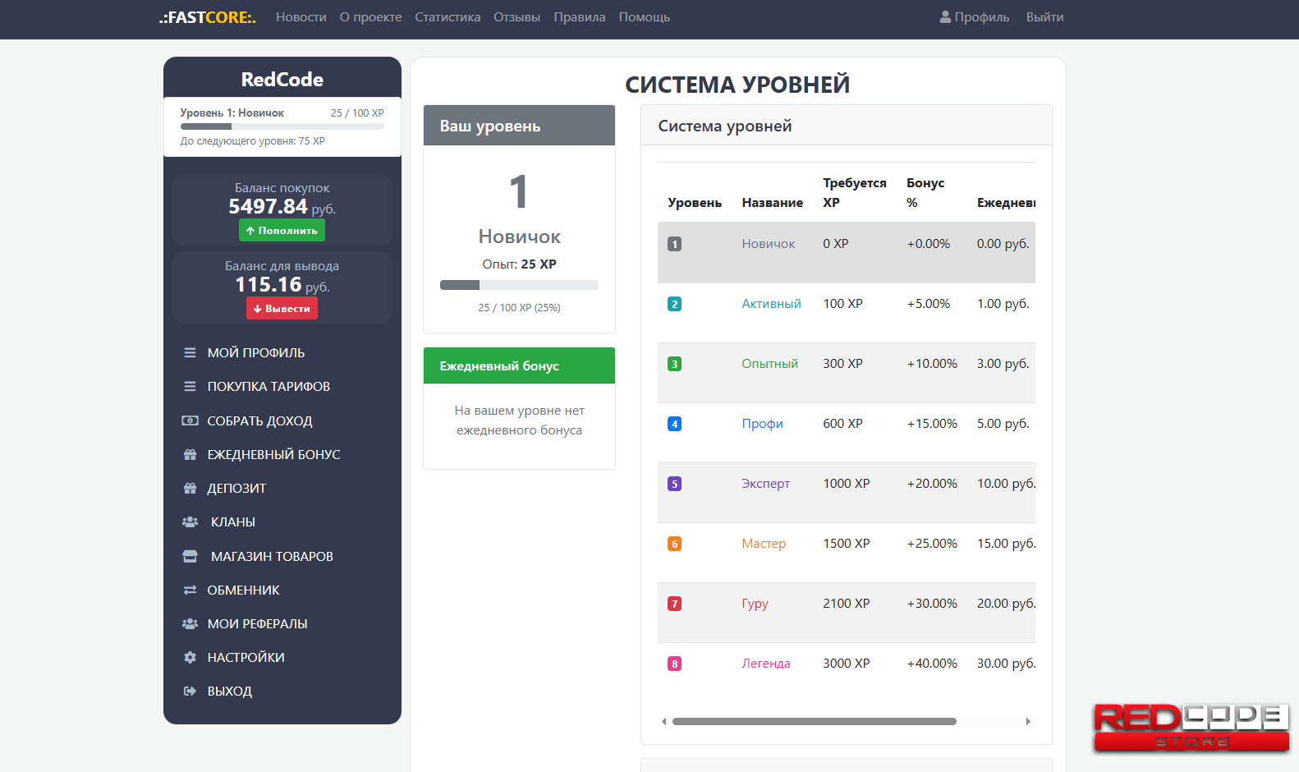
Task: Click the XP progress bar under Опыт
Action: point(519,285)
